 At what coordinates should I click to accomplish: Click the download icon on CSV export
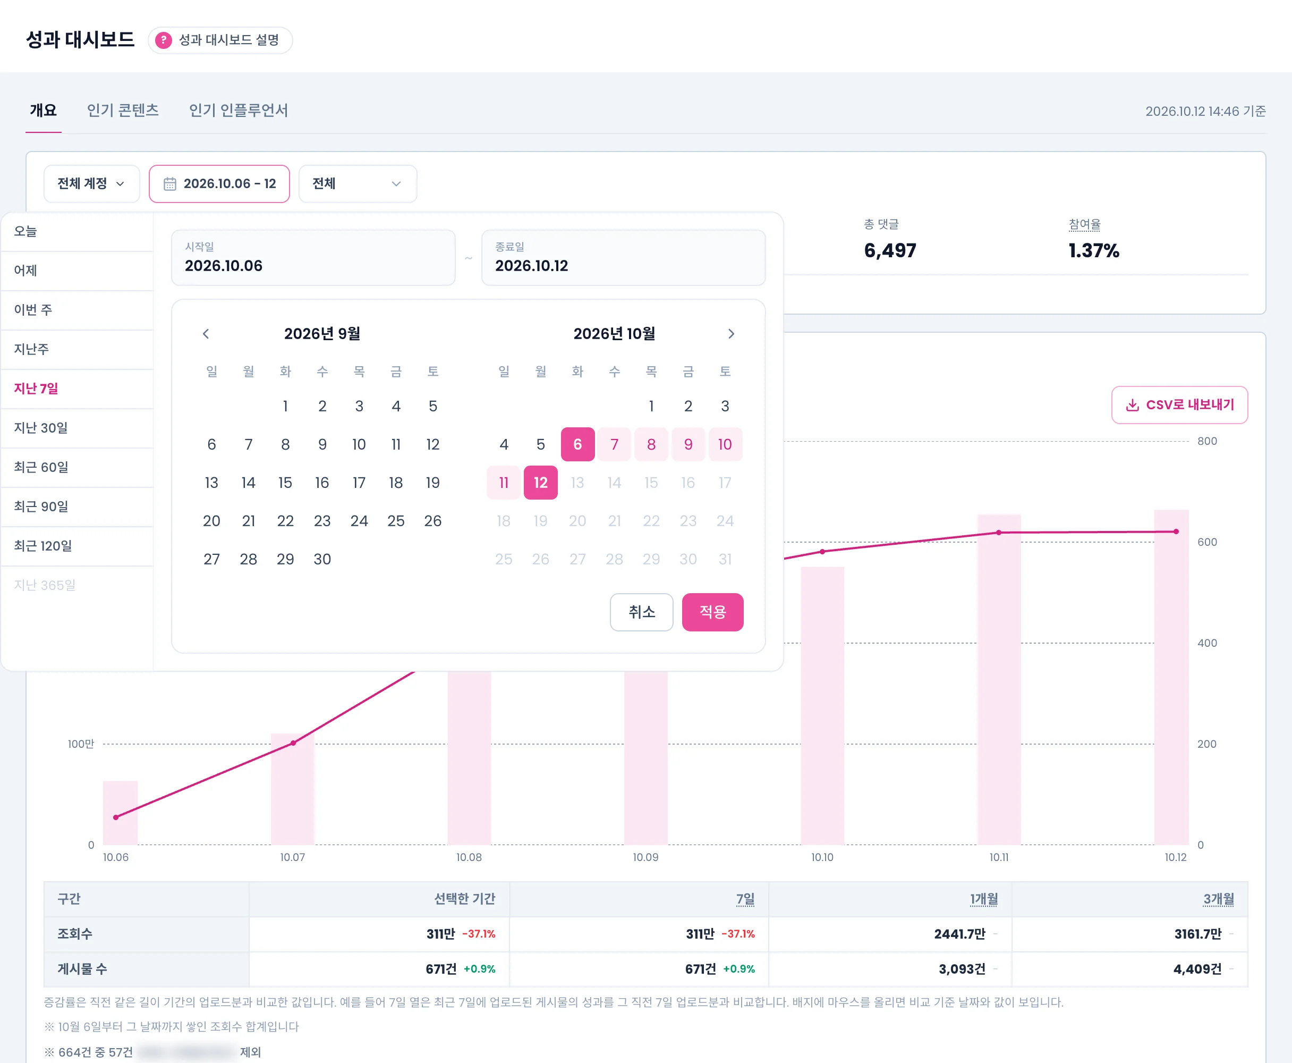point(1132,405)
